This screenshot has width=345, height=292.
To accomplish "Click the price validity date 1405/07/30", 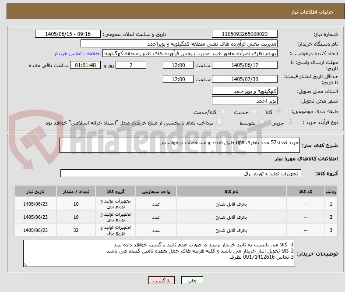I will [x=244, y=79].
